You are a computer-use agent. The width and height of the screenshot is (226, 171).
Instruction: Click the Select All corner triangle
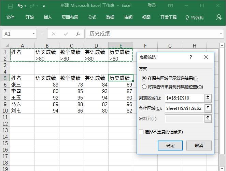tap(7, 45)
